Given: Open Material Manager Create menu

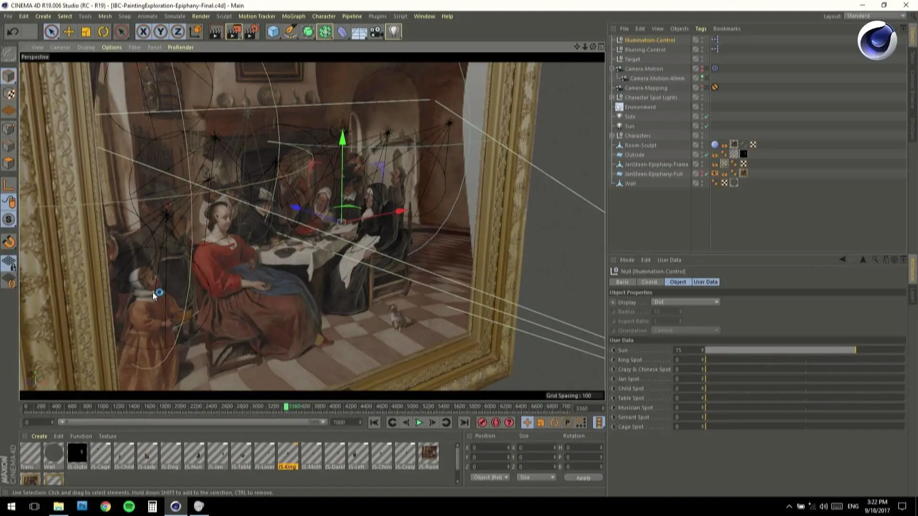Looking at the screenshot, I should click(x=39, y=436).
